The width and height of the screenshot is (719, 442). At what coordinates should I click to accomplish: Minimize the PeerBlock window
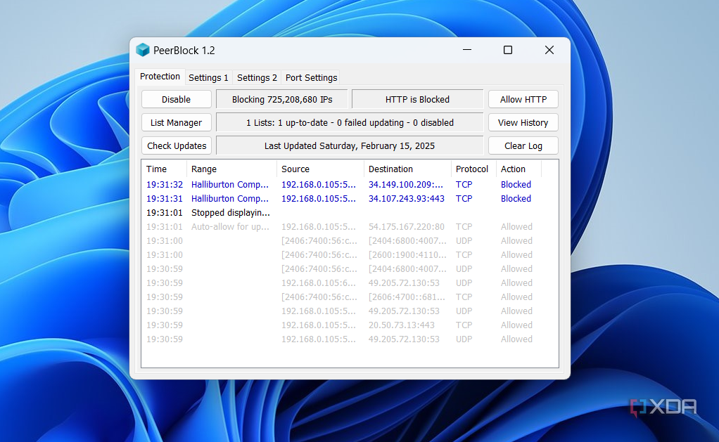point(467,50)
